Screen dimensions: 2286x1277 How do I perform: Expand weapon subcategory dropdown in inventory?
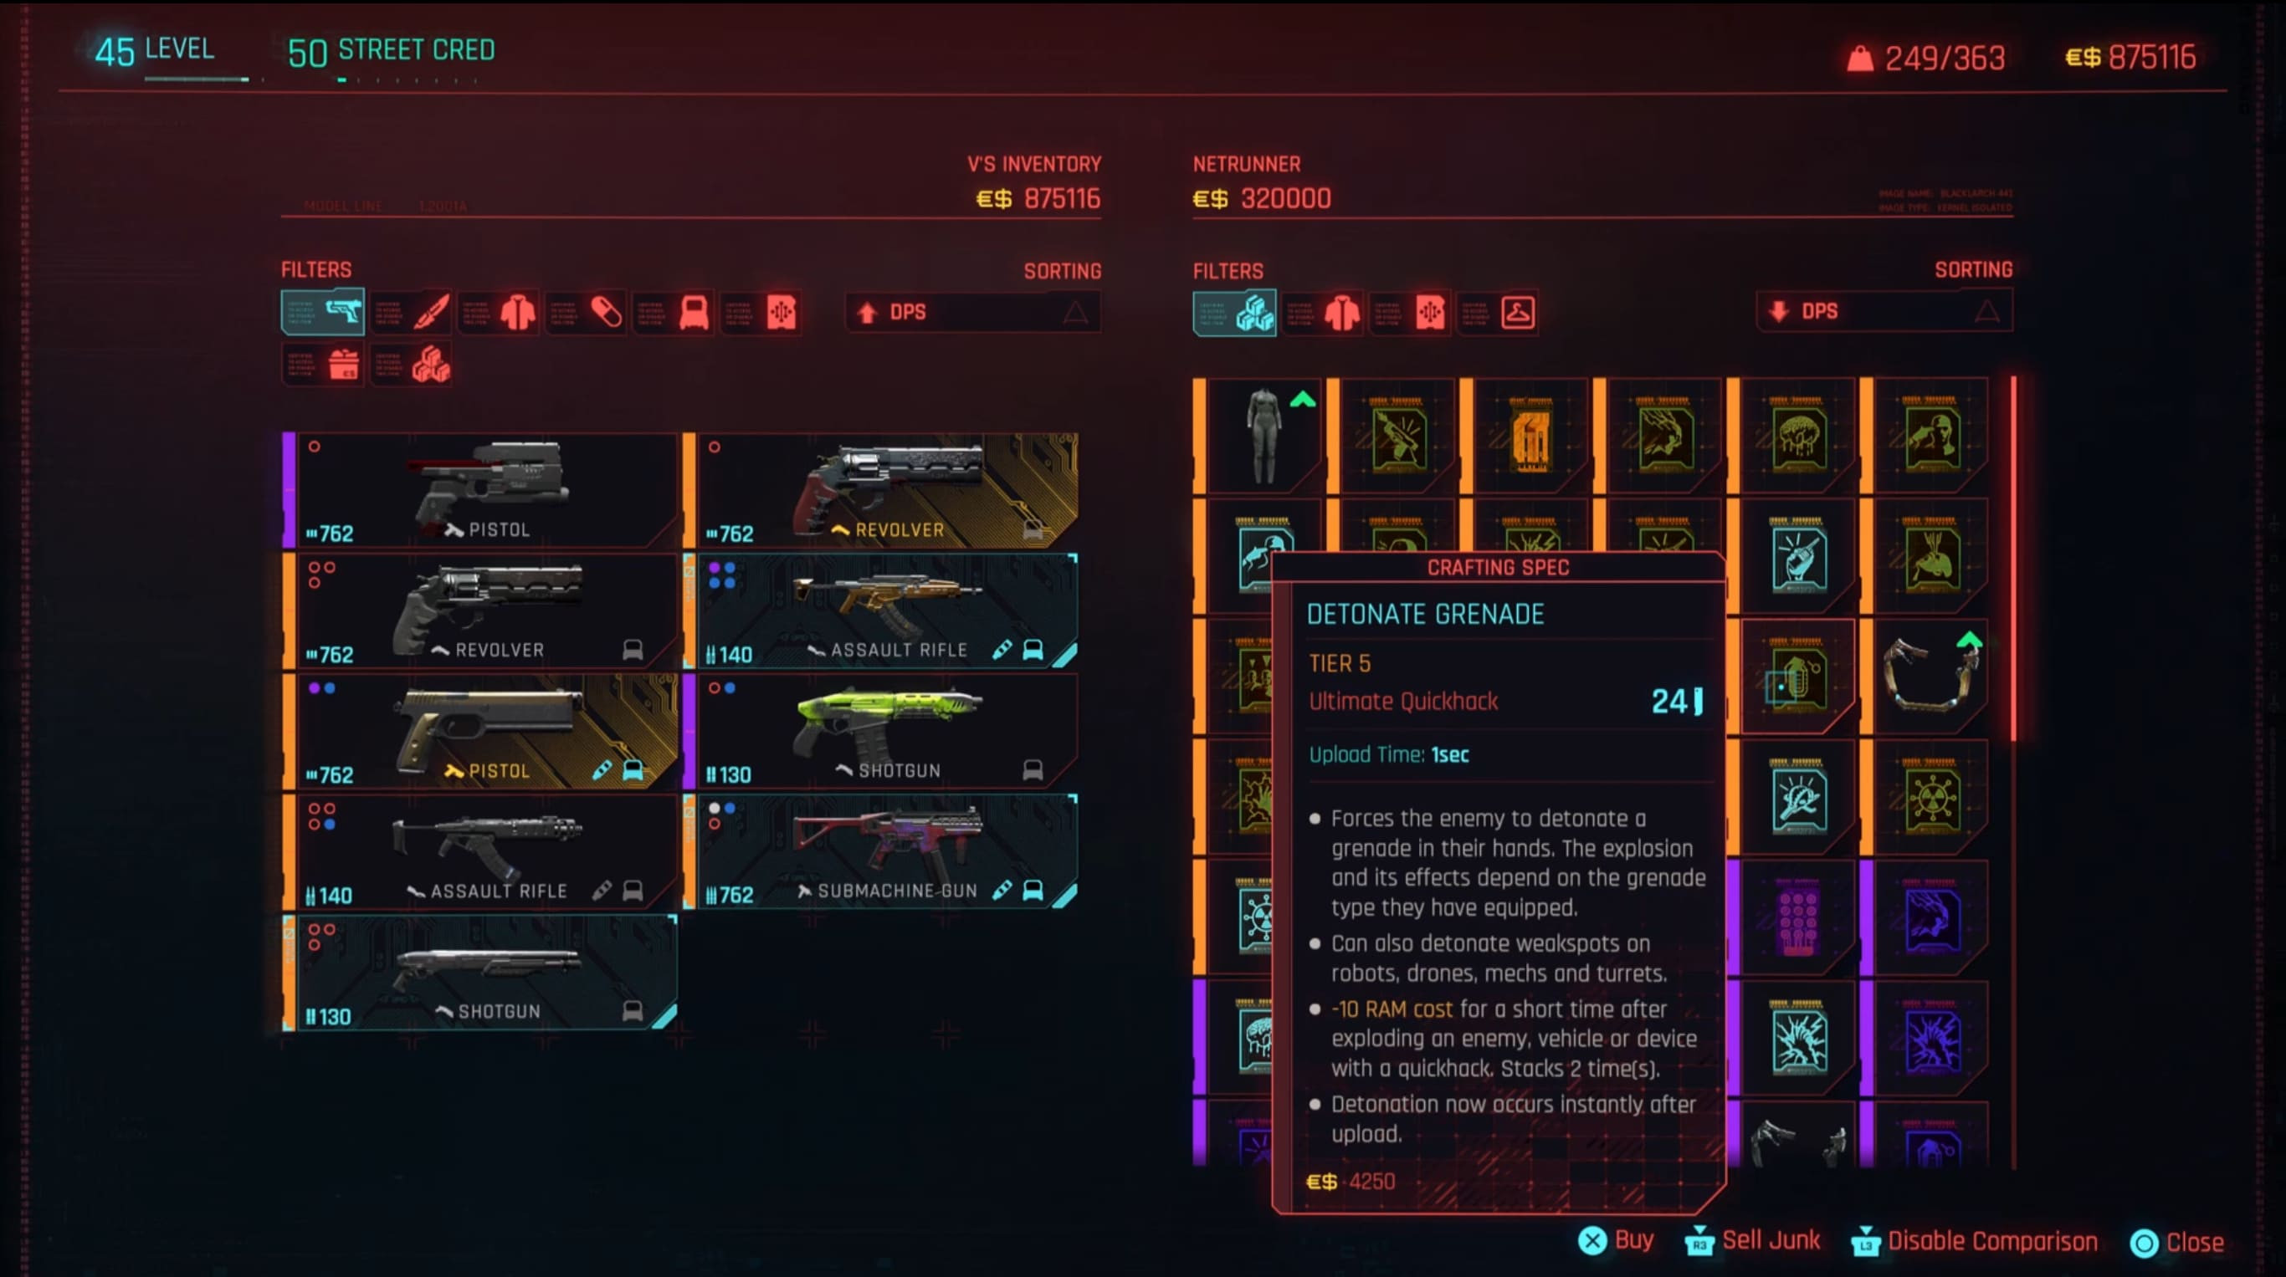325,310
